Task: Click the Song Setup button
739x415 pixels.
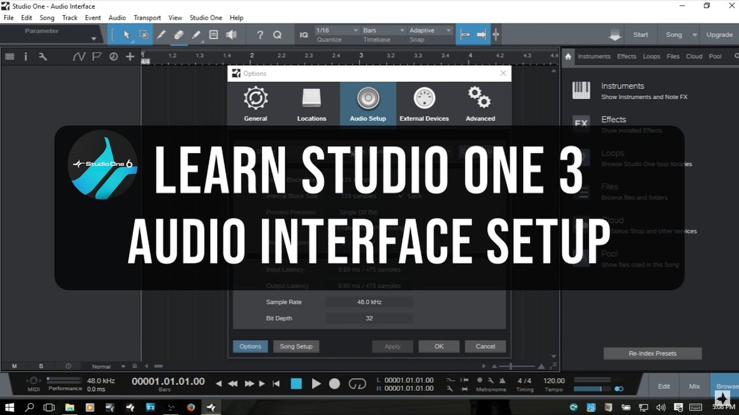Action: tap(296, 346)
